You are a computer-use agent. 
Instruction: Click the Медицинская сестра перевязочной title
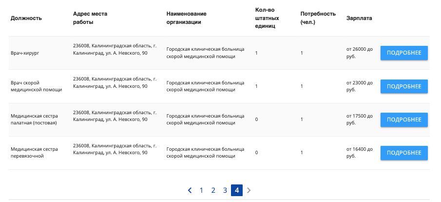pos(34,153)
